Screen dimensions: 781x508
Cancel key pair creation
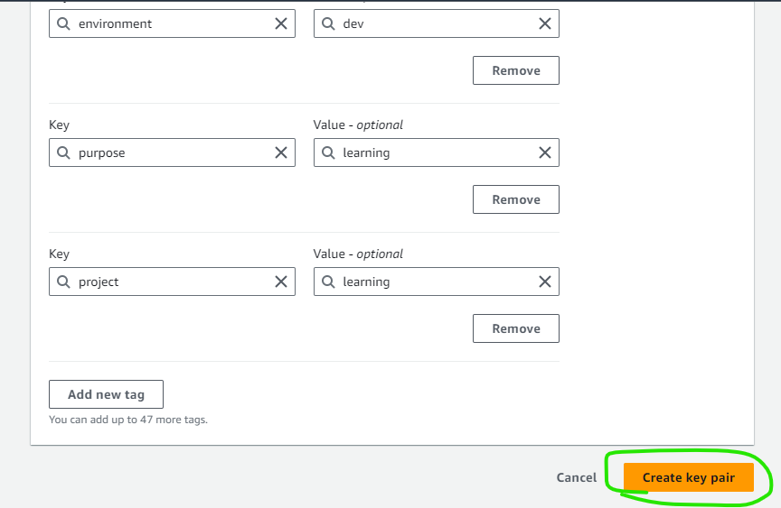pyautogui.click(x=577, y=477)
